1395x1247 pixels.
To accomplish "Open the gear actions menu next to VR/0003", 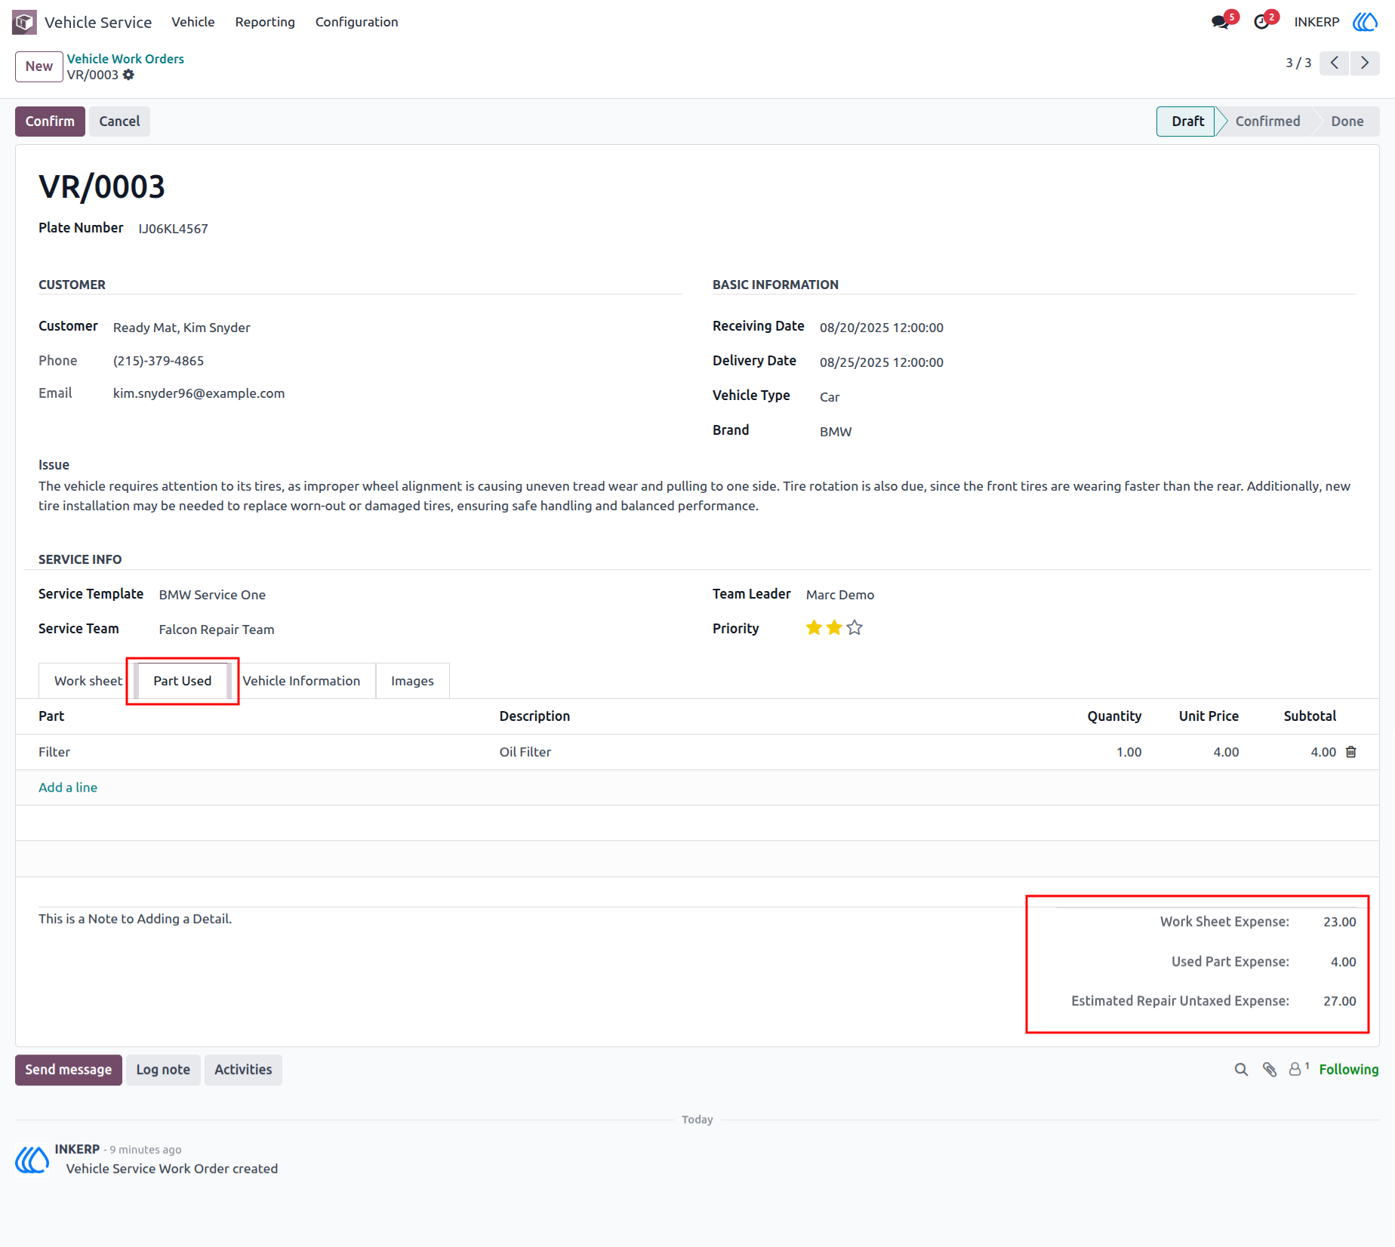I will click(x=128, y=75).
